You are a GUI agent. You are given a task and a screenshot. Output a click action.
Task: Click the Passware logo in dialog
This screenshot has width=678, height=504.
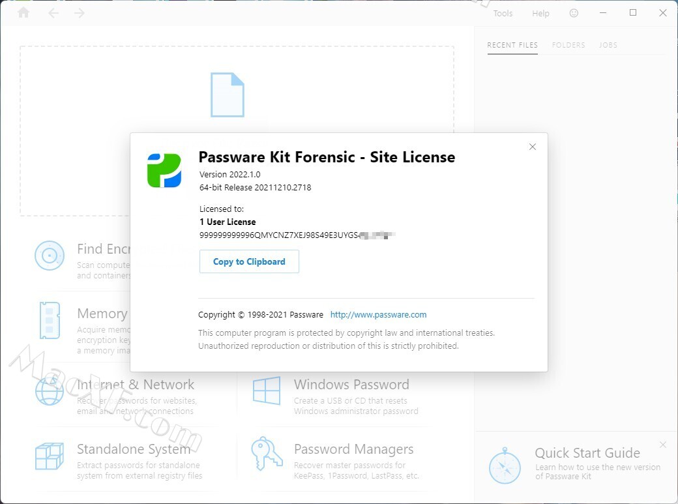164,170
